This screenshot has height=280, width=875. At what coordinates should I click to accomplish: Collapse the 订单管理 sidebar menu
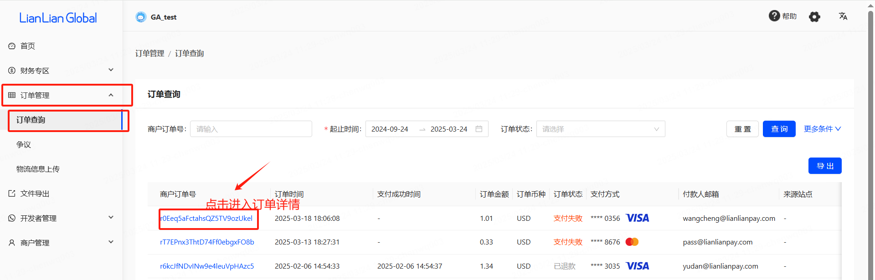(x=111, y=95)
